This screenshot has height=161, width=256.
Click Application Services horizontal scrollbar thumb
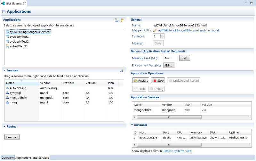coord(169,117)
